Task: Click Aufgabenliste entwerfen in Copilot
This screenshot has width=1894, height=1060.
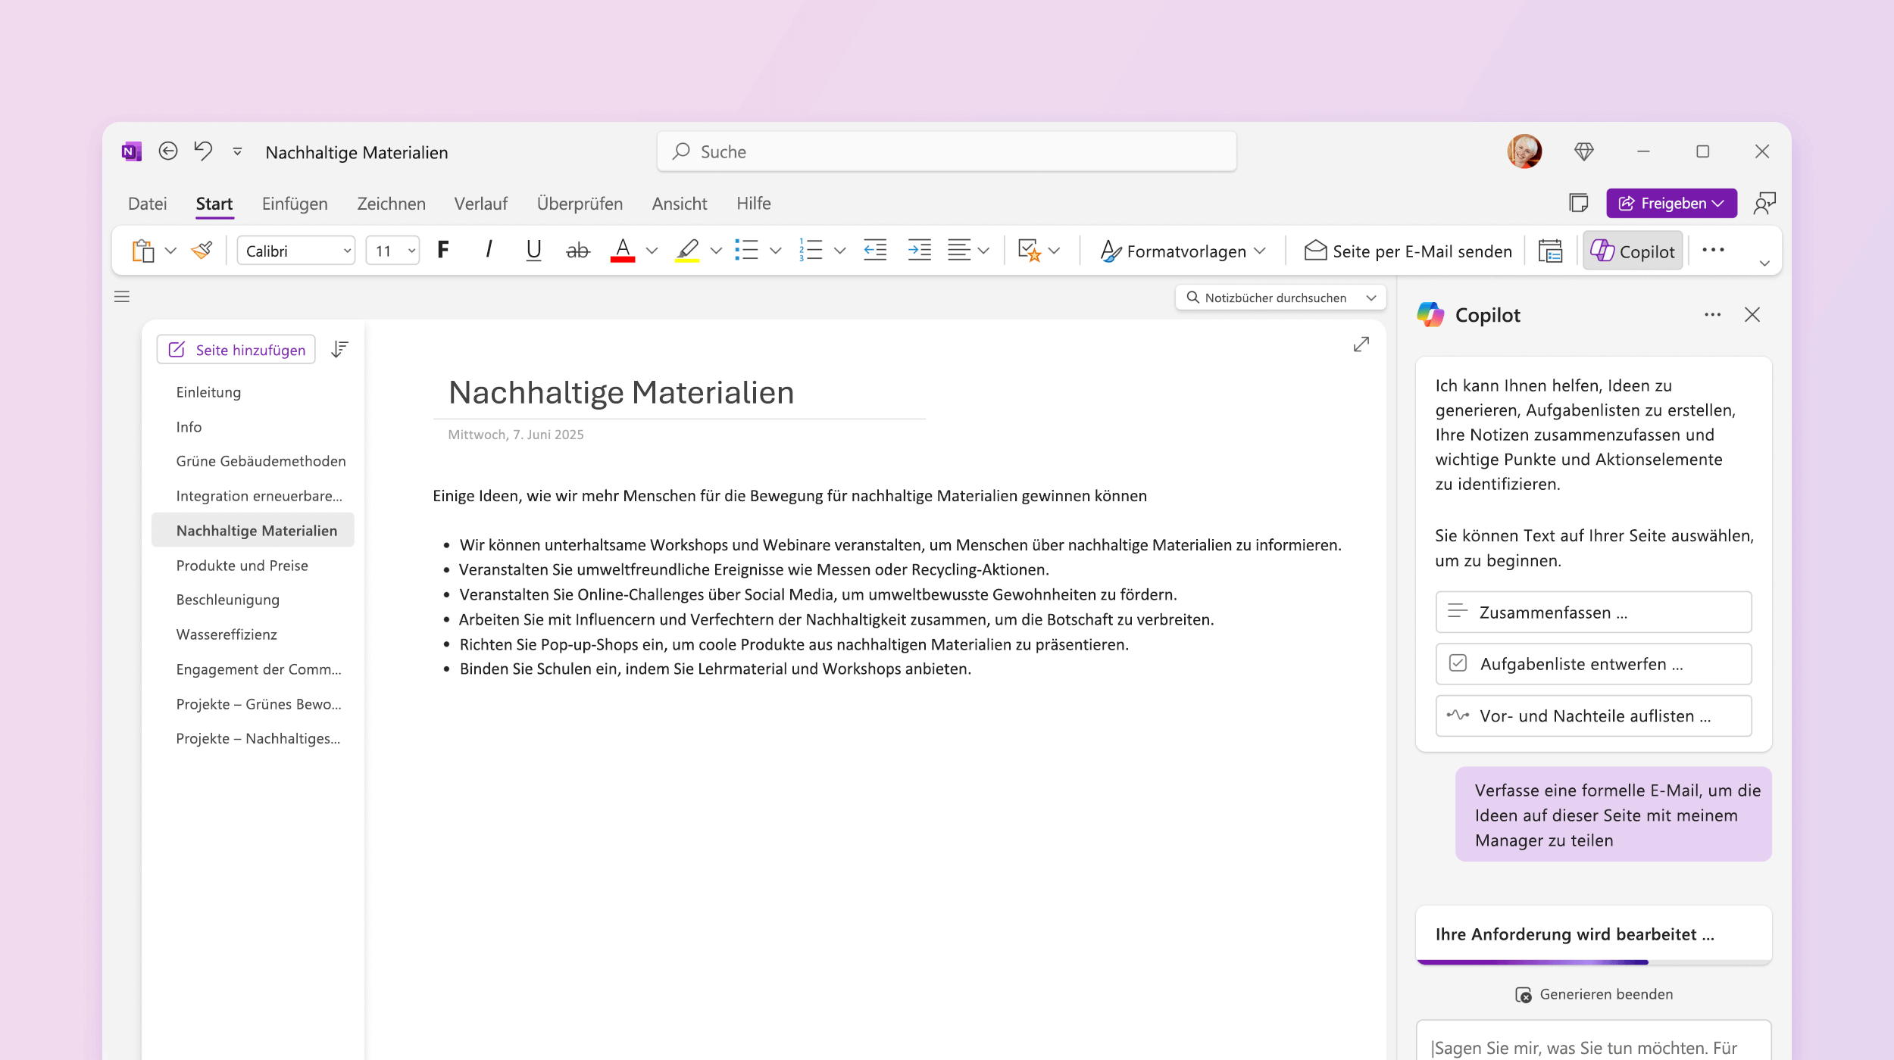Action: click(x=1593, y=663)
